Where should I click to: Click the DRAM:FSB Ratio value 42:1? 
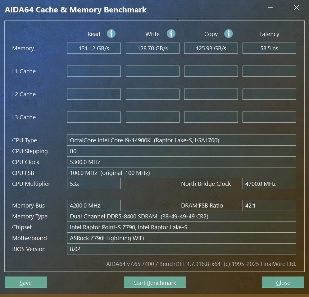point(269,205)
